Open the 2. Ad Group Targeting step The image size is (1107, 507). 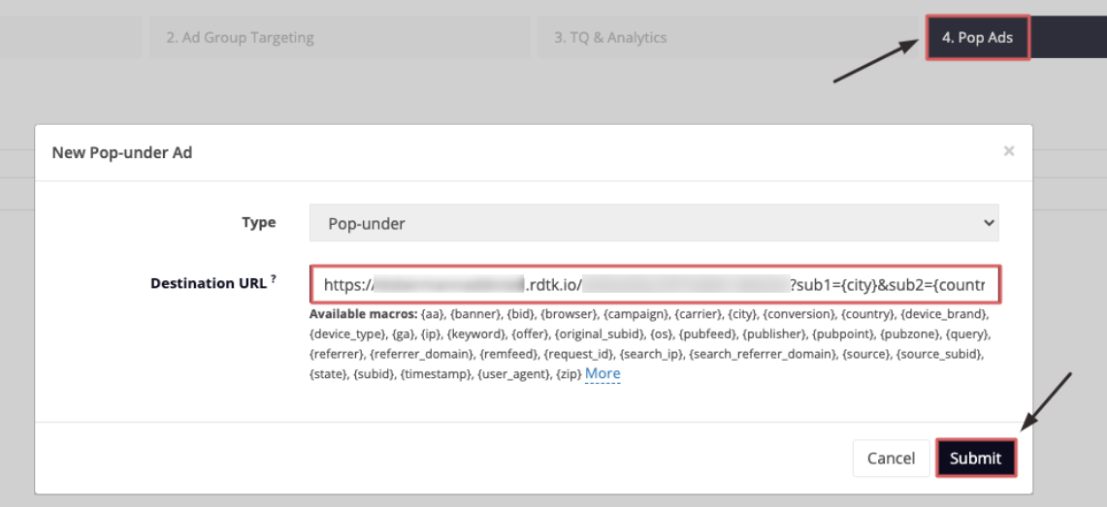(240, 38)
